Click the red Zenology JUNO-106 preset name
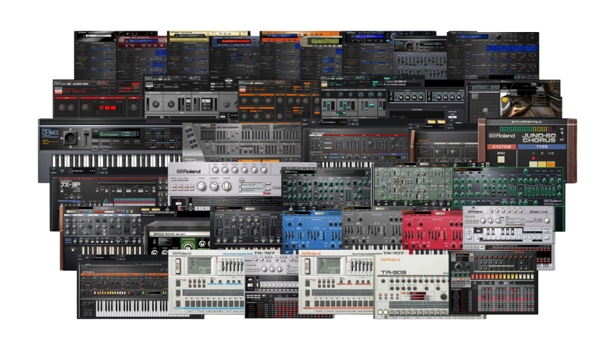The image size is (615, 346). pyautogui.click(x=77, y=92)
